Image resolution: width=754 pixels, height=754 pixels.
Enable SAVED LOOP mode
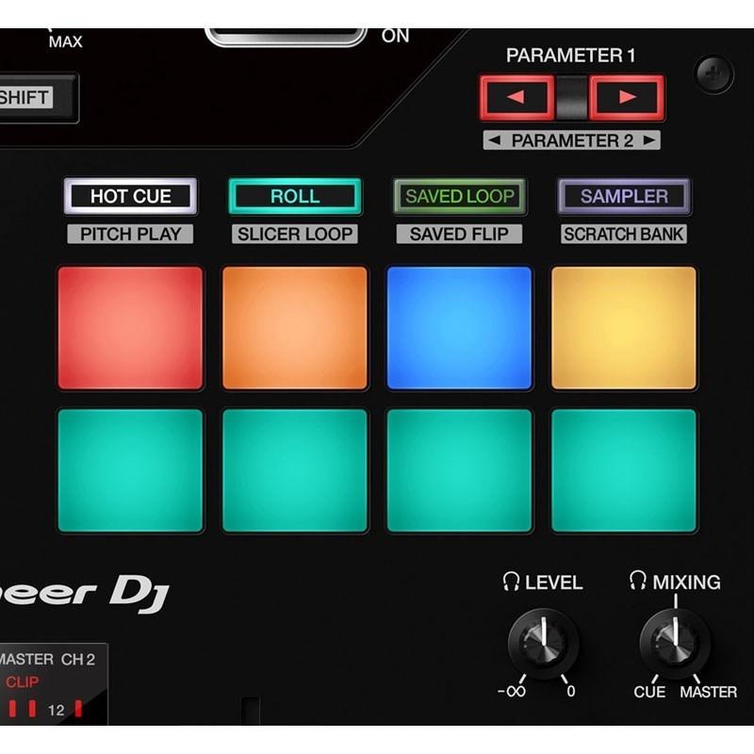(x=458, y=196)
